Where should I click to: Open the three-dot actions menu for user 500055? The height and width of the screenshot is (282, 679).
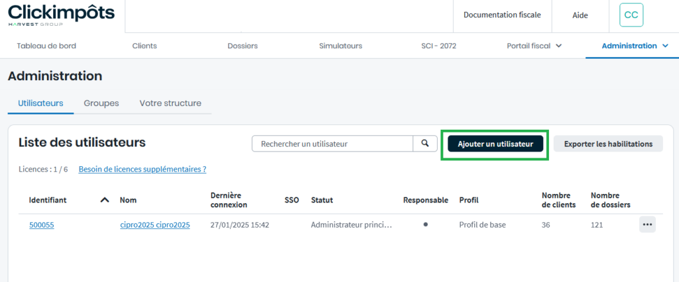point(647,224)
